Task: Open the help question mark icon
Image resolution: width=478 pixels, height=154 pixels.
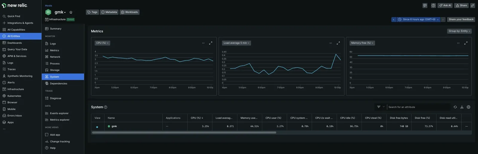Action: coord(433,5)
